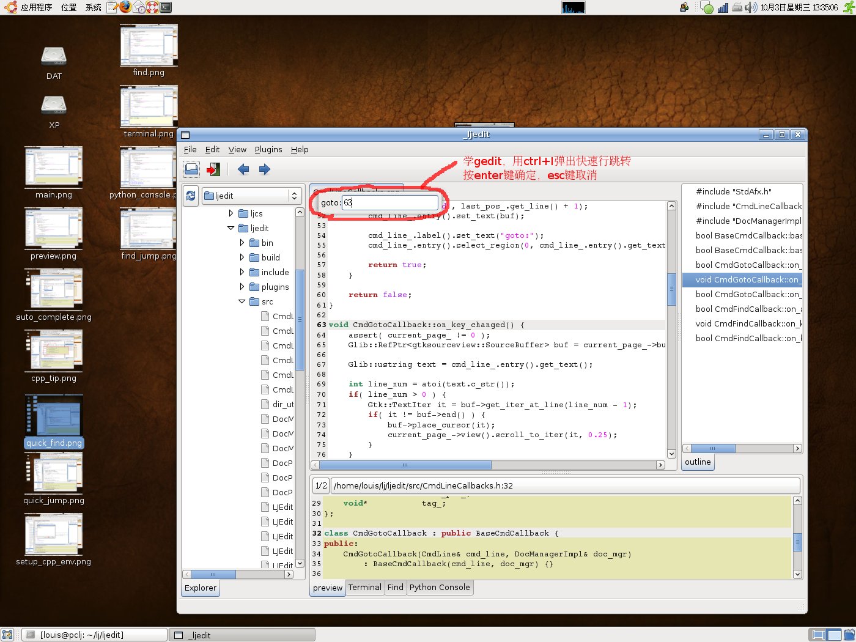Image resolution: width=856 pixels, height=642 pixels.
Task: Click the editor vertical scrollbar thumb
Action: point(671,290)
